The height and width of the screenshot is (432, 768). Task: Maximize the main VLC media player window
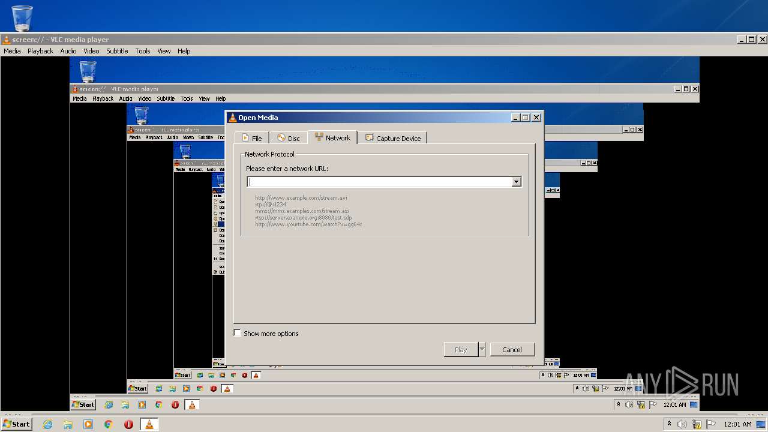752,40
